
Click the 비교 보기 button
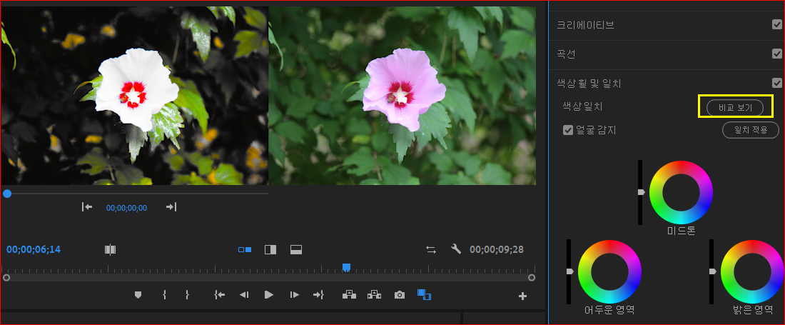pos(735,108)
